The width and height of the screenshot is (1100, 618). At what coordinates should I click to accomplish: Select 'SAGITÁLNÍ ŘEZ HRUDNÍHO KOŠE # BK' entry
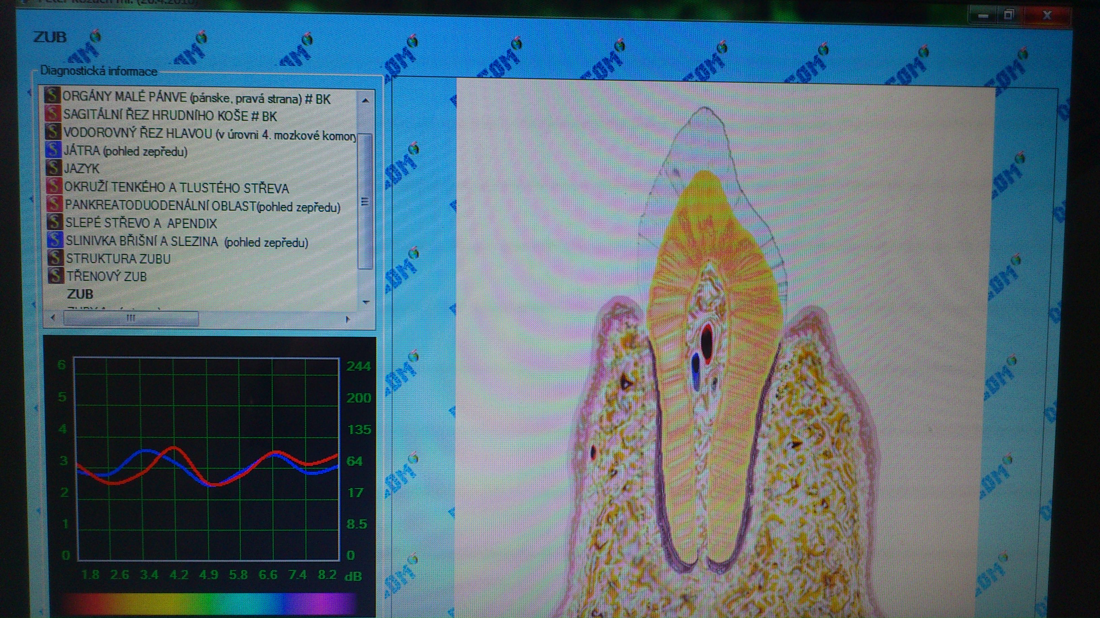170,115
